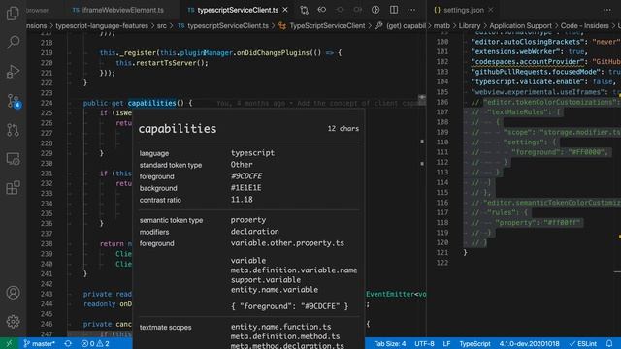Click the Open Timeline clock icon
The image size is (621, 349).
[376, 10]
